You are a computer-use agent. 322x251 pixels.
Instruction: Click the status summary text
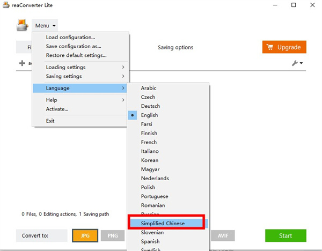pos(65,214)
